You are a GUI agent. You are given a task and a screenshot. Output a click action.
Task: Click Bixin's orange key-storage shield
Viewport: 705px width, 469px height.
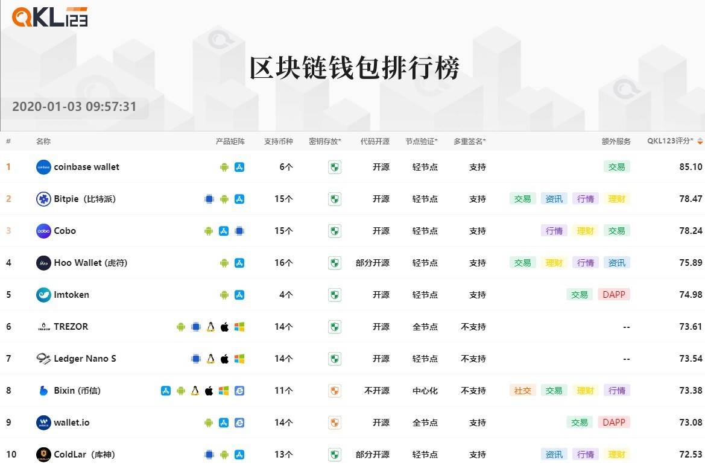(x=335, y=391)
